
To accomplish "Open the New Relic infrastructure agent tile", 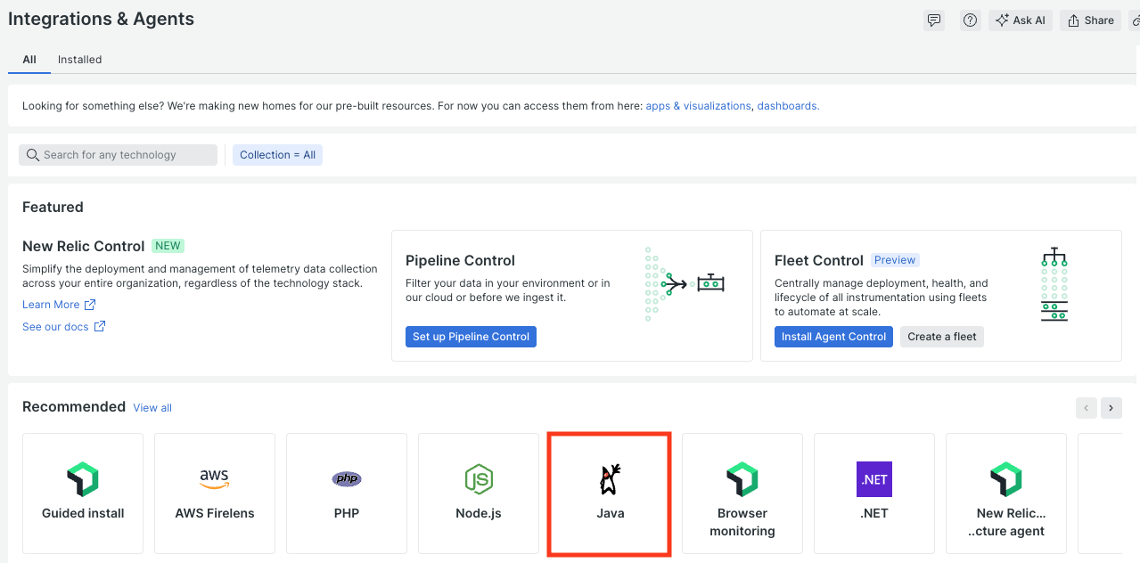I will tap(1005, 494).
